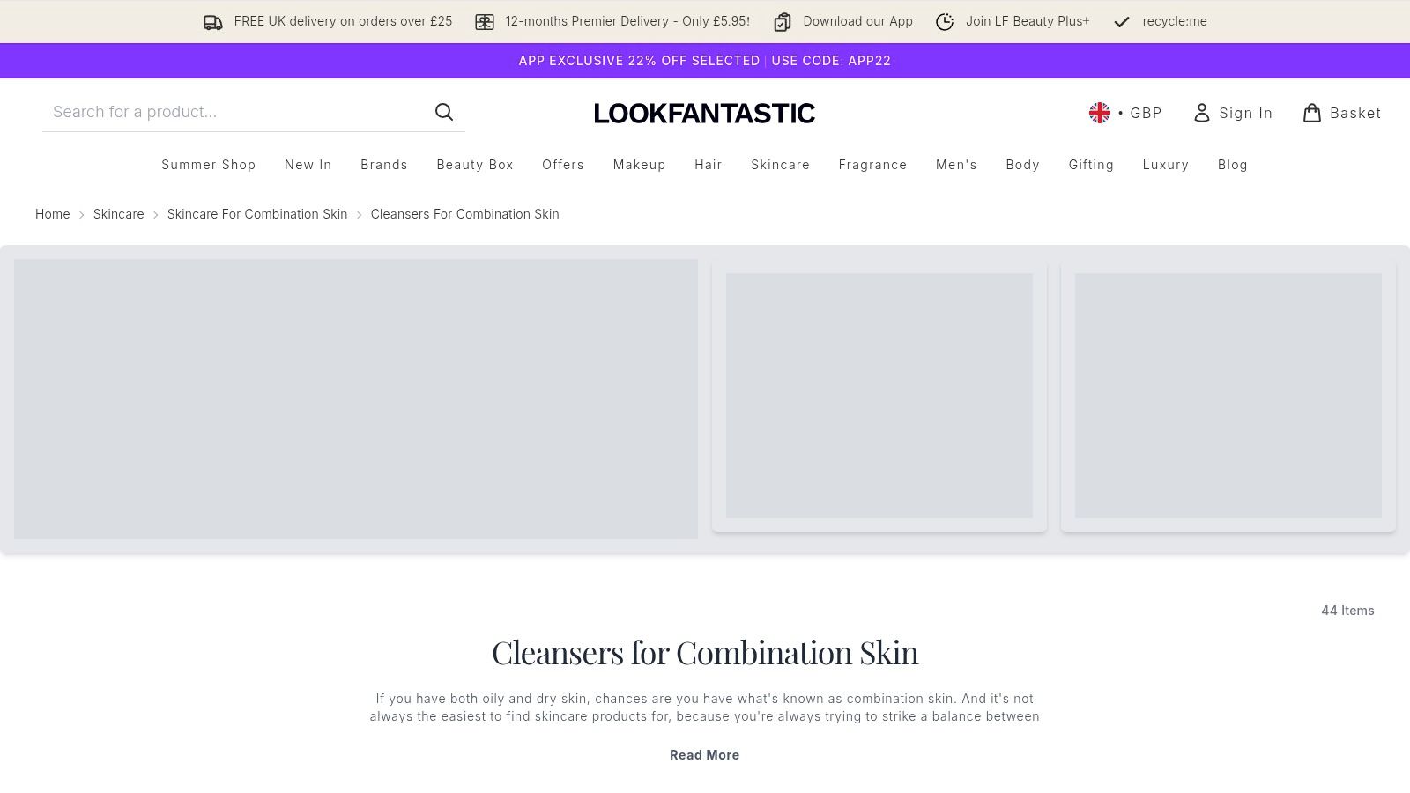Open the Body menu
Viewport: 1410px width, 793px height.
1023,165
